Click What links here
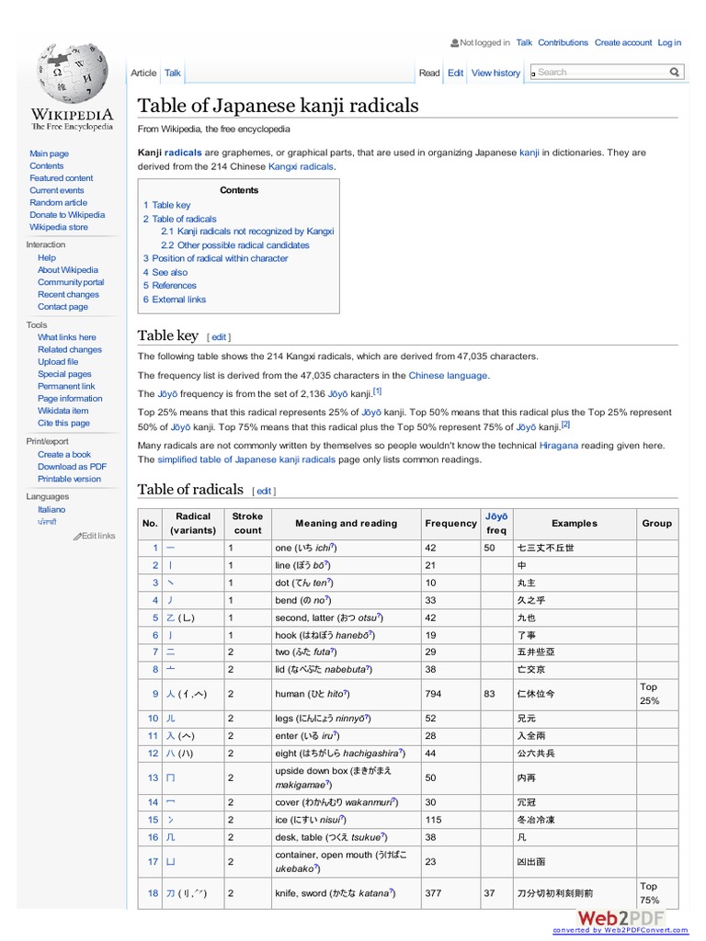Viewport: 706px width, 941px height. point(66,337)
